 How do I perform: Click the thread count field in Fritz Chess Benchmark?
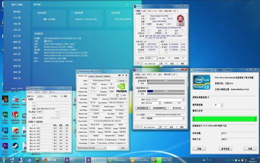pos(217,105)
